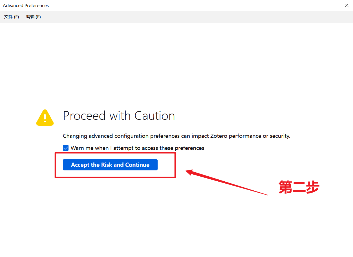Click the red 第二步 annotation text
Image resolution: width=353 pixels, height=257 pixels.
(299, 187)
